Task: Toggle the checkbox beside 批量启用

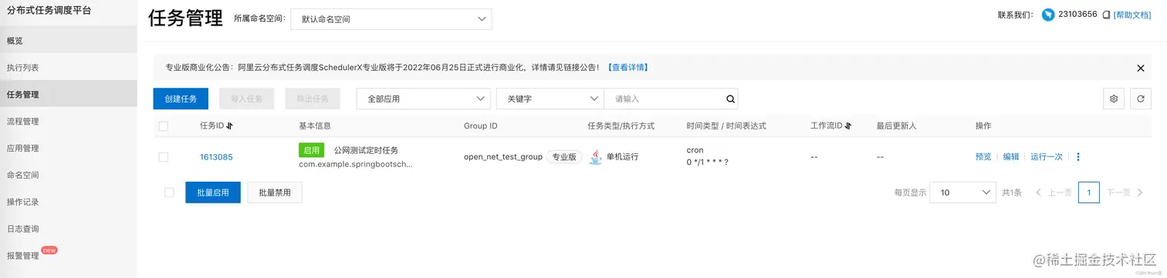Action: point(169,193)
